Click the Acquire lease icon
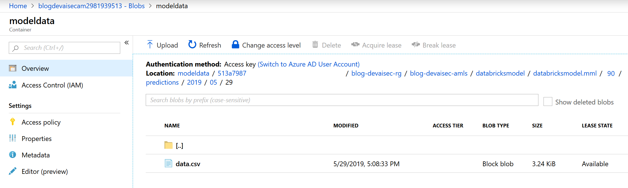Image resolution: width=628 pixels, height=188 pixels. click(355, 44)
